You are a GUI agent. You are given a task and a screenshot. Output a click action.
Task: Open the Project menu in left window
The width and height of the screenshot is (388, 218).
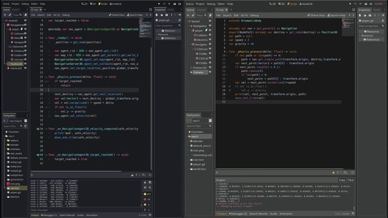point(15,4)
